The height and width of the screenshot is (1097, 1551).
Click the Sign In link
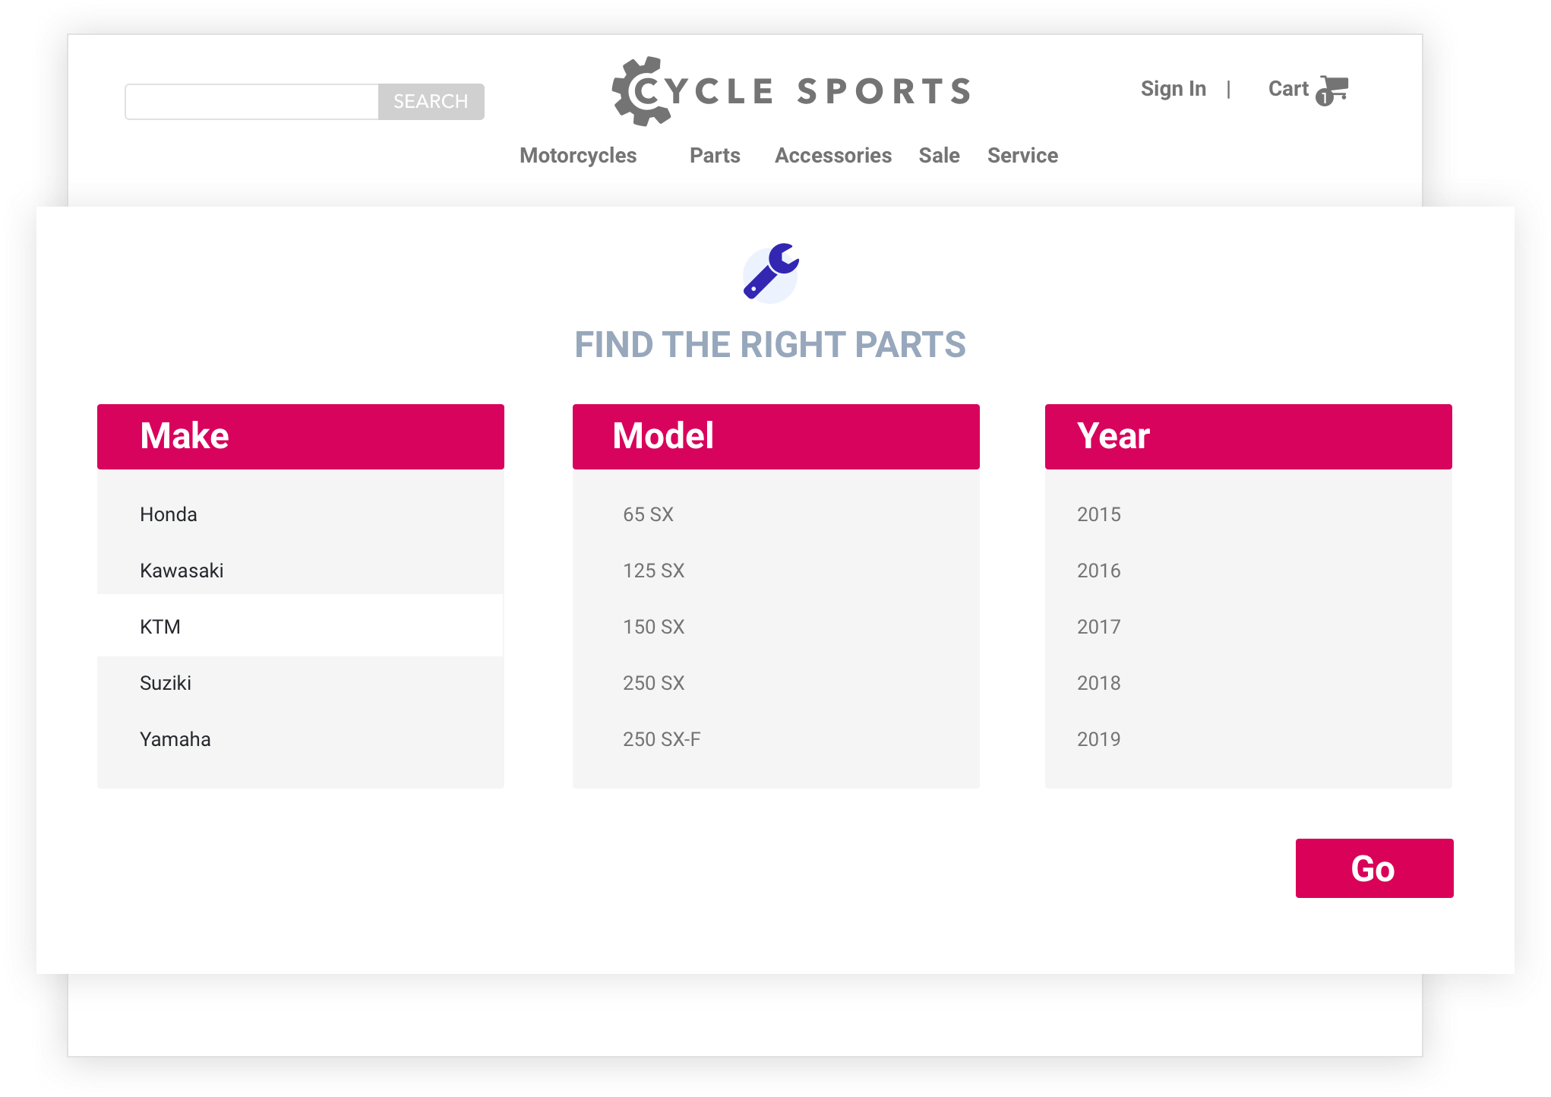1173,89
